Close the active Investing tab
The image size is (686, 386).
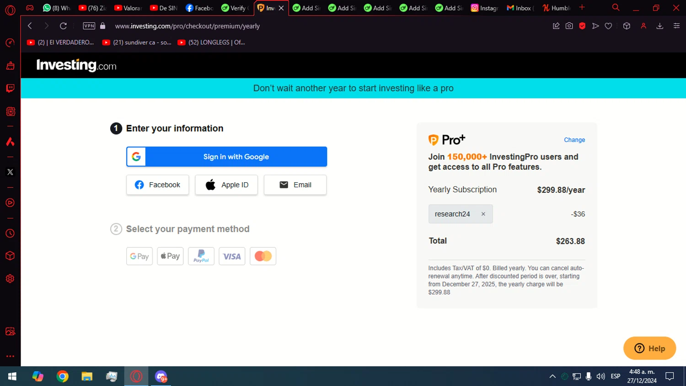(281, 8)
